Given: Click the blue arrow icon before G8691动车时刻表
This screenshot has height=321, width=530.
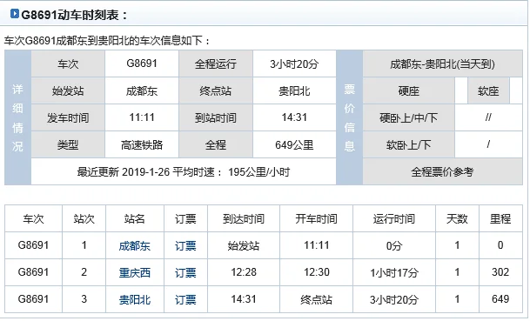Looking at the screenshot, I should coord(15,14).
